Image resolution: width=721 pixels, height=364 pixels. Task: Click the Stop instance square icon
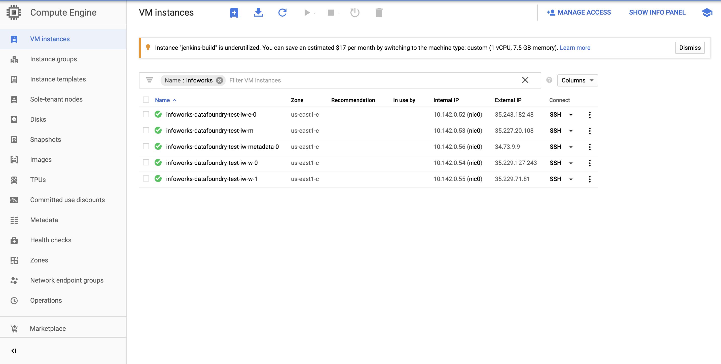pos(331,13)
